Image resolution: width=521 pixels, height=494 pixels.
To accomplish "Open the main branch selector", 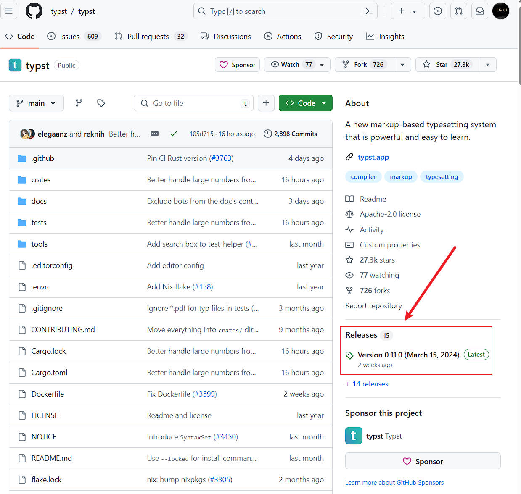I will (x=36, y=103).
